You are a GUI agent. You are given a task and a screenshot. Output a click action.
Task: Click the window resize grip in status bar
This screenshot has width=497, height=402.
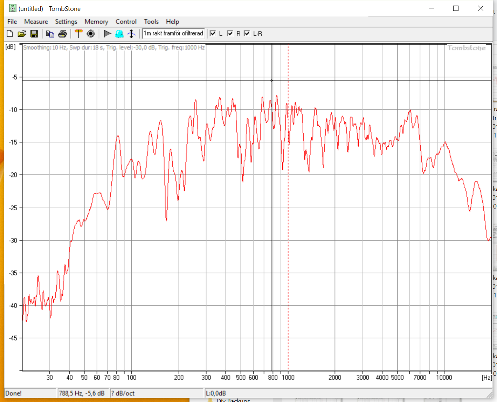pyautogui.click(x=489, y=395)
